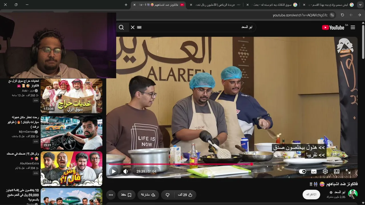Dislike the video

(x=168, y=195)
